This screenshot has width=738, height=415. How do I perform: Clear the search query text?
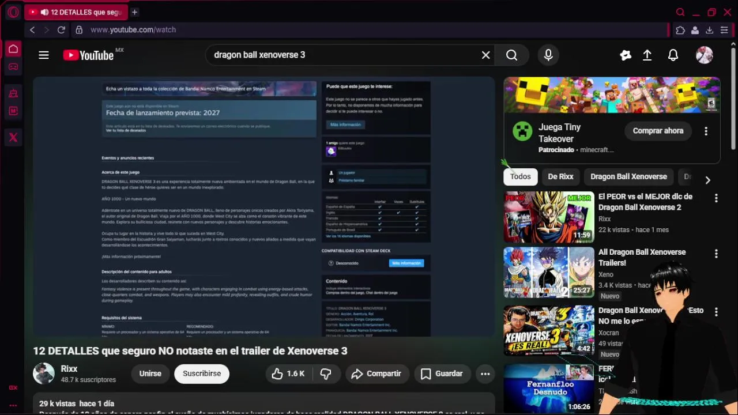tap(486, 55)
